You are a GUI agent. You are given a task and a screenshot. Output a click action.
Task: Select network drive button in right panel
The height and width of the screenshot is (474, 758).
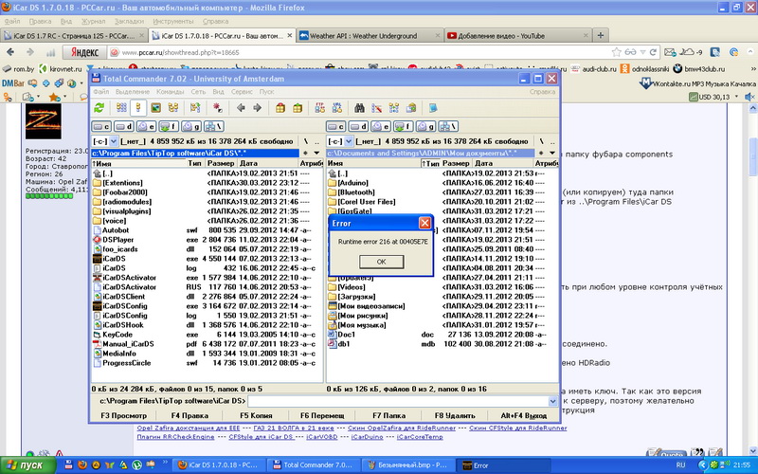(449, 125)
